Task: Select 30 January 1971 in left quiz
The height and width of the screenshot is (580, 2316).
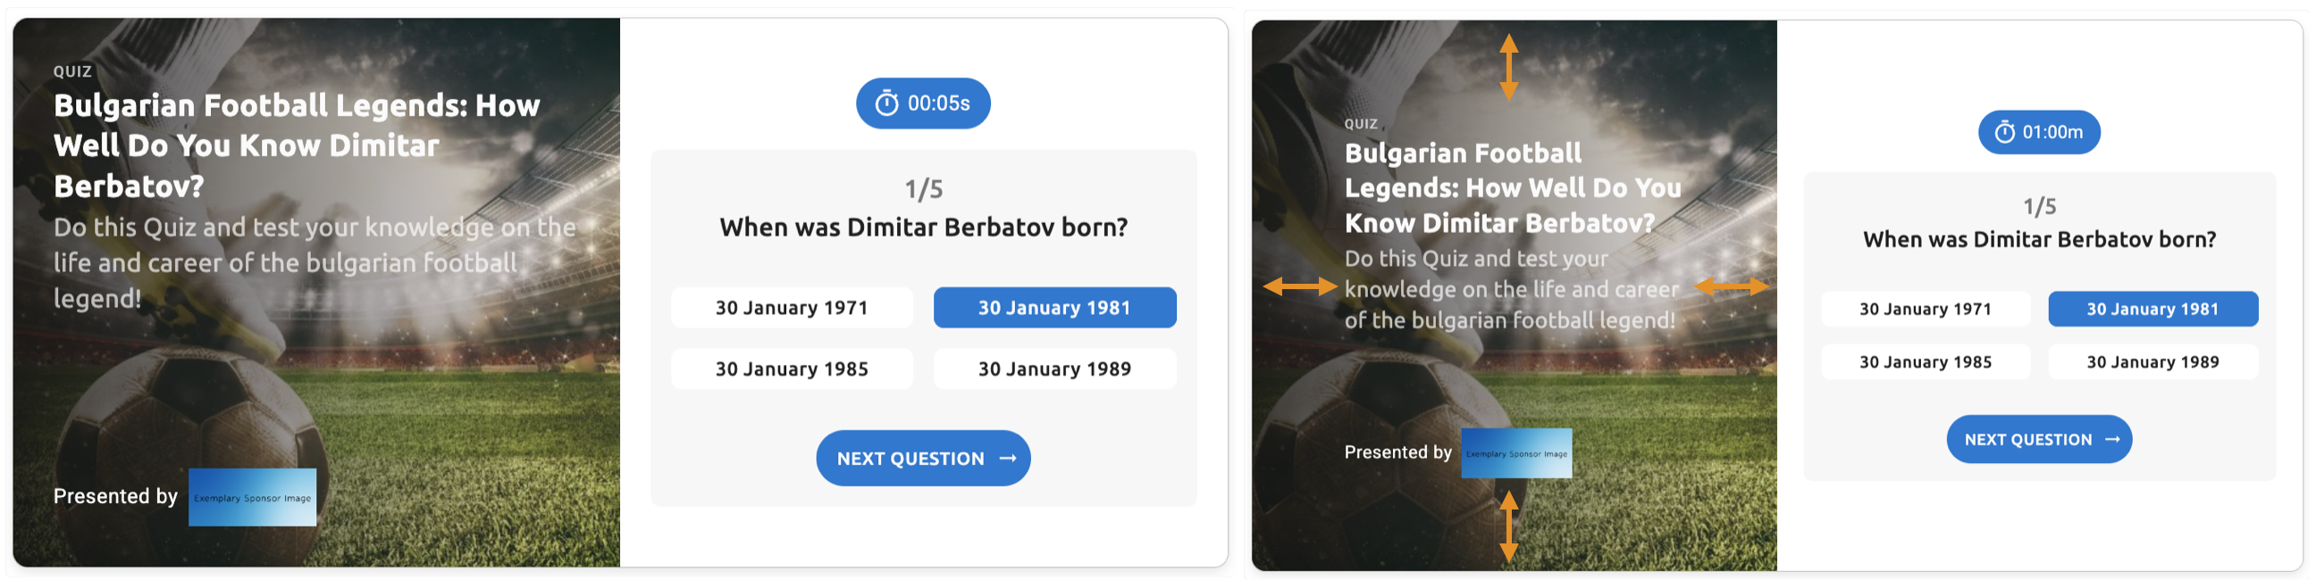Action: tap(791, 308)
